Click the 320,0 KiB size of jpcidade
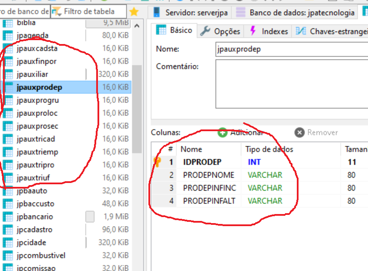This screenshot has width=368, height=271. (113, 243)
